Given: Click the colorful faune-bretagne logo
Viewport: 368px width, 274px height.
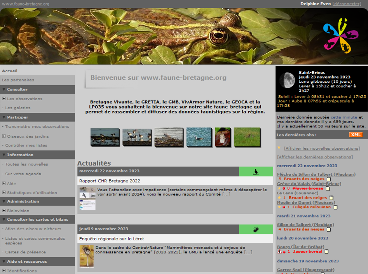Looking at the screenshot, I should click(x=340, y=36).
